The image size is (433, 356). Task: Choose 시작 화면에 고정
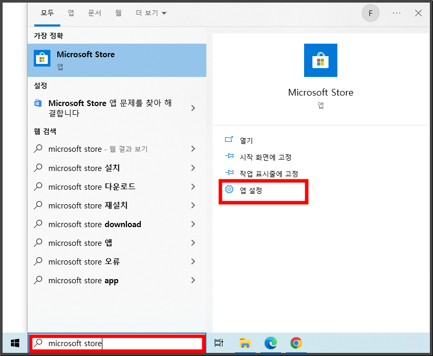[266, 157]
